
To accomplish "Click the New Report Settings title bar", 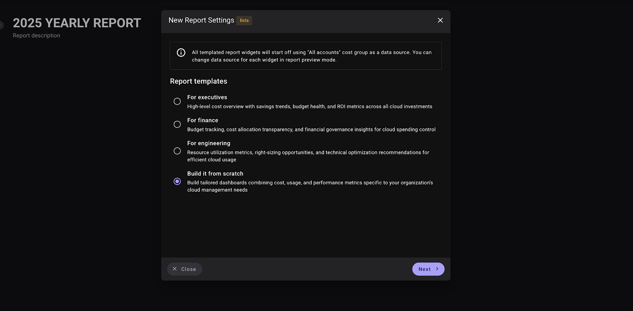I will pos(201,20).
